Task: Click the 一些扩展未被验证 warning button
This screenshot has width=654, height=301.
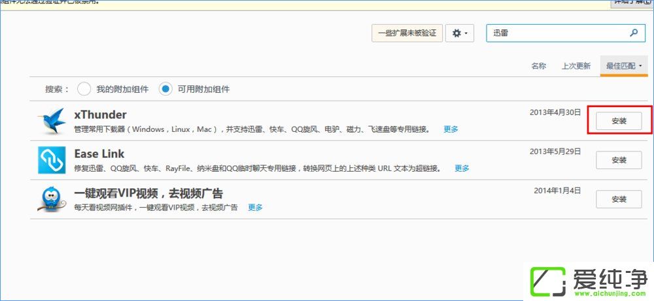Action: pos(407,33)
